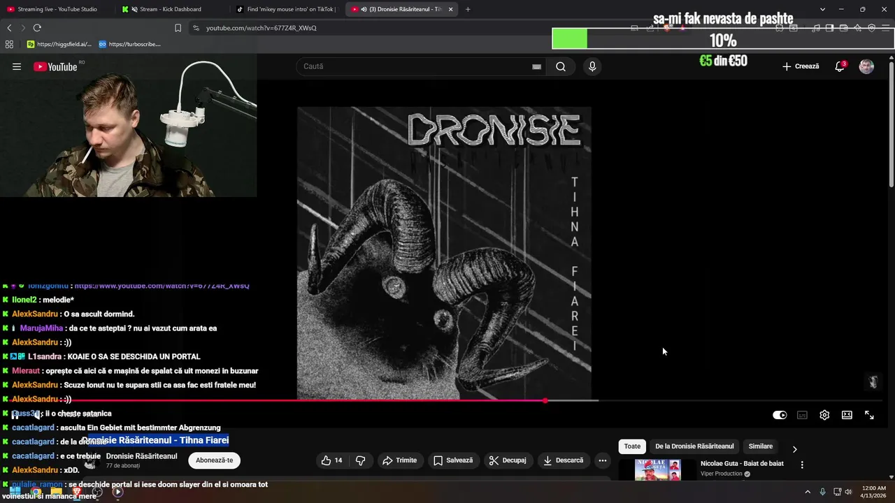895x503 pixels.
Task: Click the Dronisie album artwork video
Action: tap(444, 253)
